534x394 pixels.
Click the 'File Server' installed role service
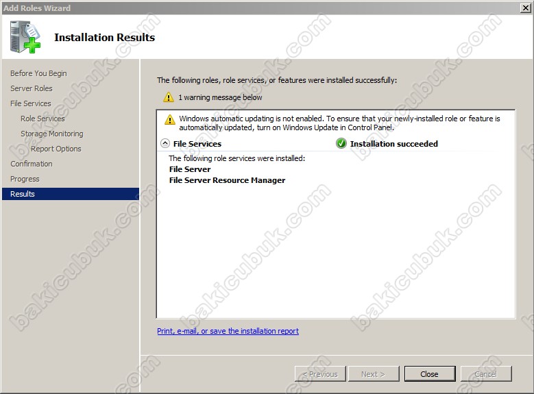click(190, 169)
